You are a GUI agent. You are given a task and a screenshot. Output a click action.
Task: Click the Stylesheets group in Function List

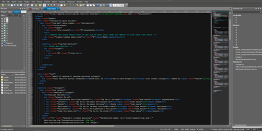pos(237,62)
